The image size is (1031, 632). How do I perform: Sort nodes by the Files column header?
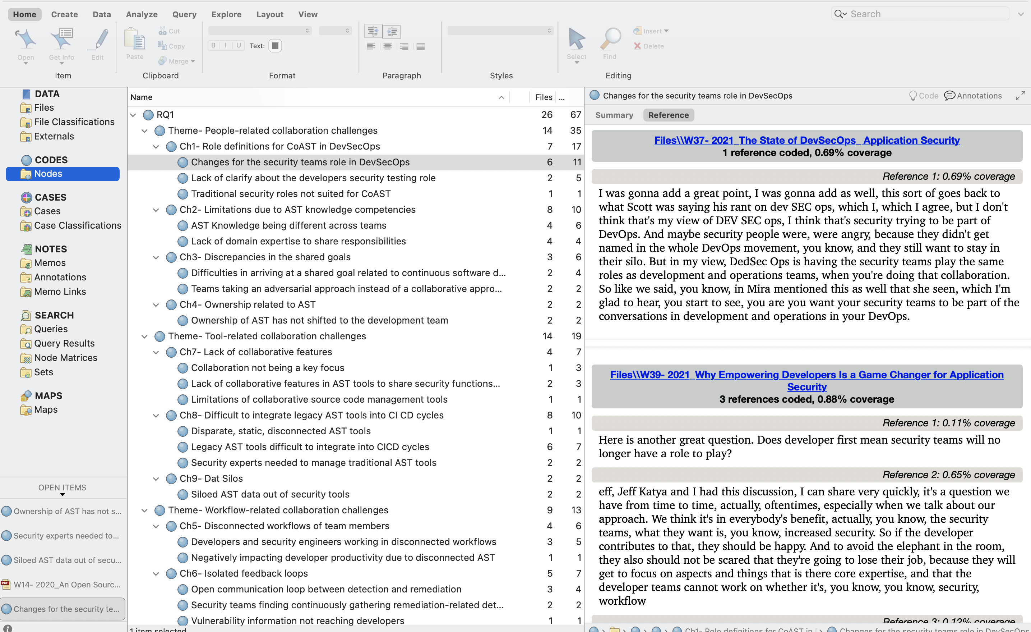544,97
